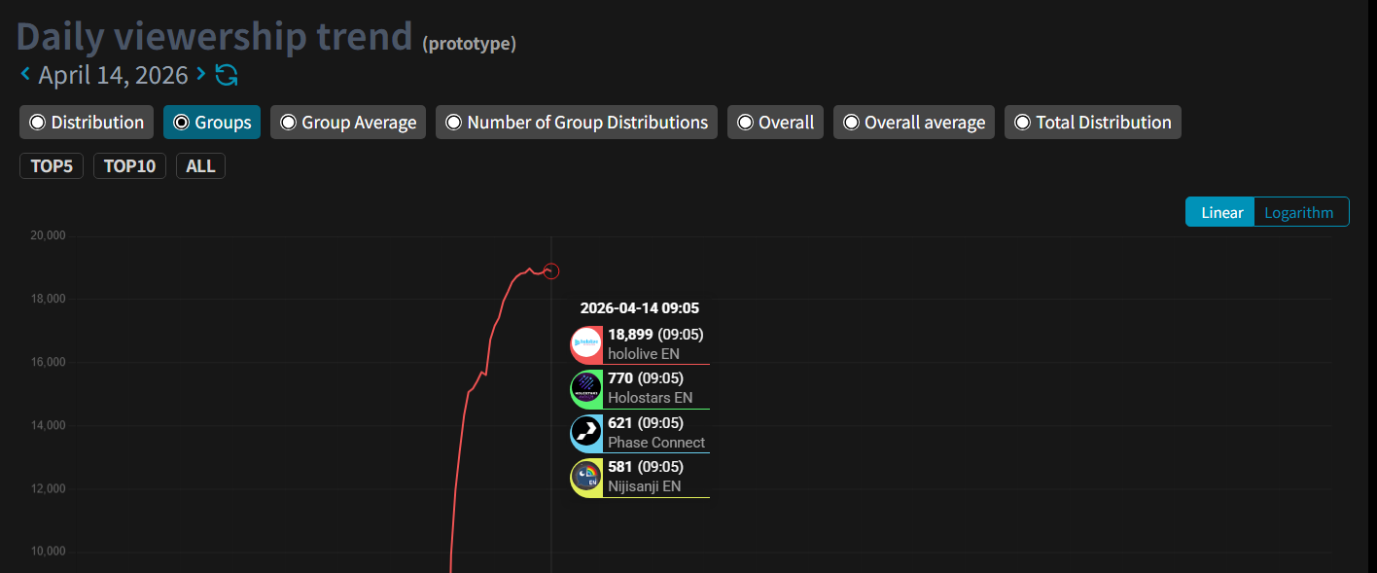Filter chart to TOP5 groups
Screen dimensions: 1377x573
point(52,166)
